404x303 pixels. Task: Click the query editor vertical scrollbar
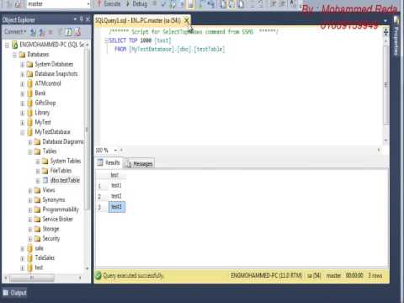(x=386, y=84)
